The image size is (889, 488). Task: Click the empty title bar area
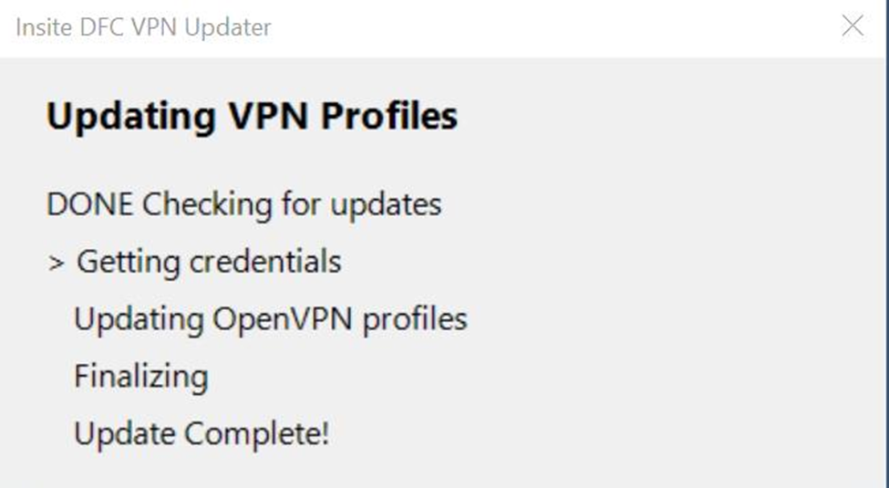click(547, 27)
